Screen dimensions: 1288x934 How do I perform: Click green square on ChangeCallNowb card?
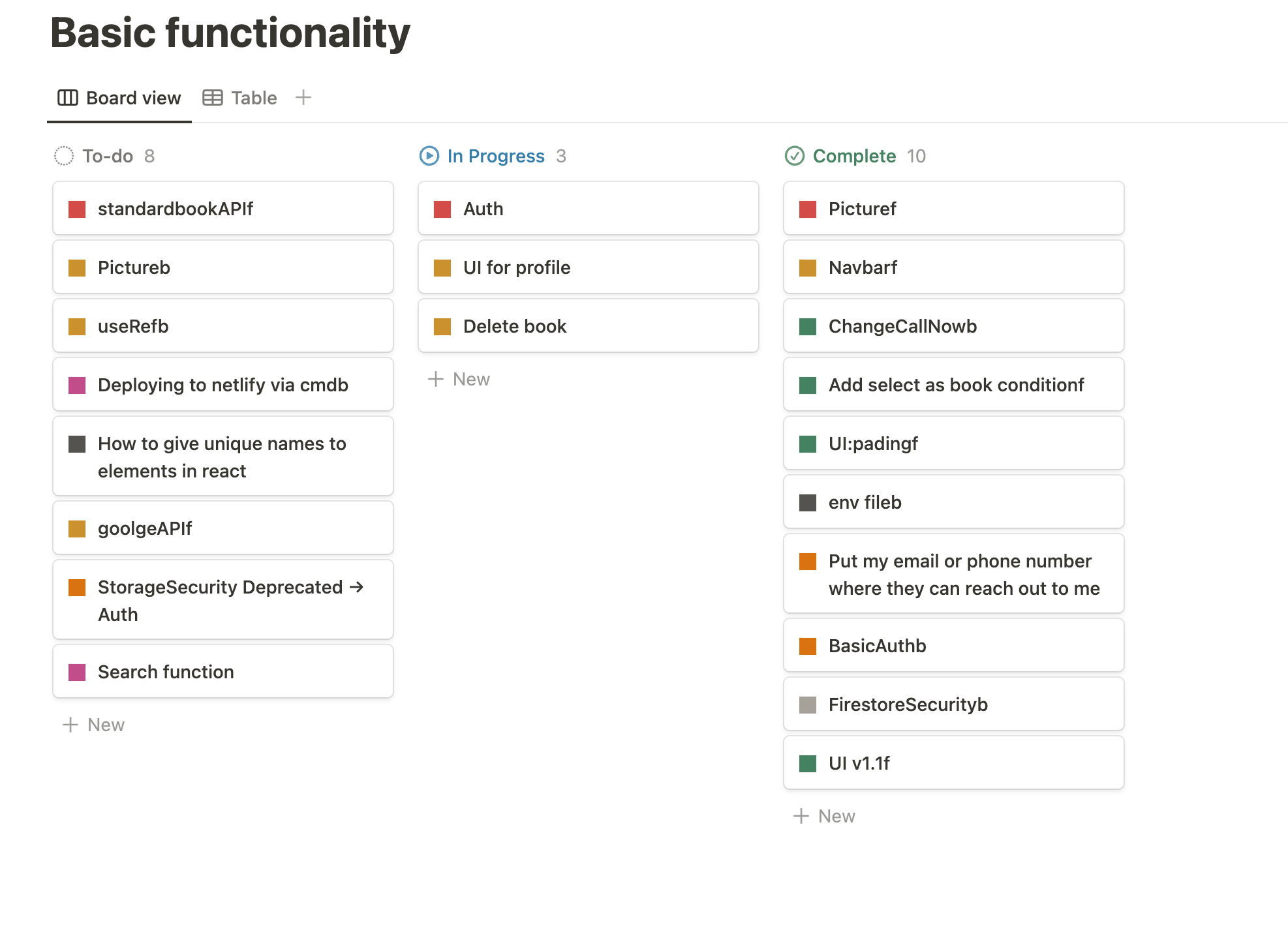[x=808, y=327]
